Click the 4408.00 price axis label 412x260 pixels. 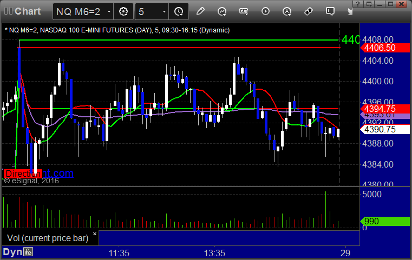[x=377, y=39]
